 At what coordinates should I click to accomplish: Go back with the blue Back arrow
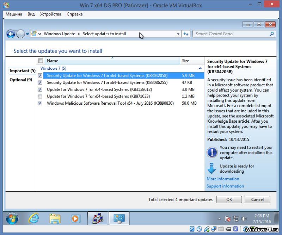point(11,34)
